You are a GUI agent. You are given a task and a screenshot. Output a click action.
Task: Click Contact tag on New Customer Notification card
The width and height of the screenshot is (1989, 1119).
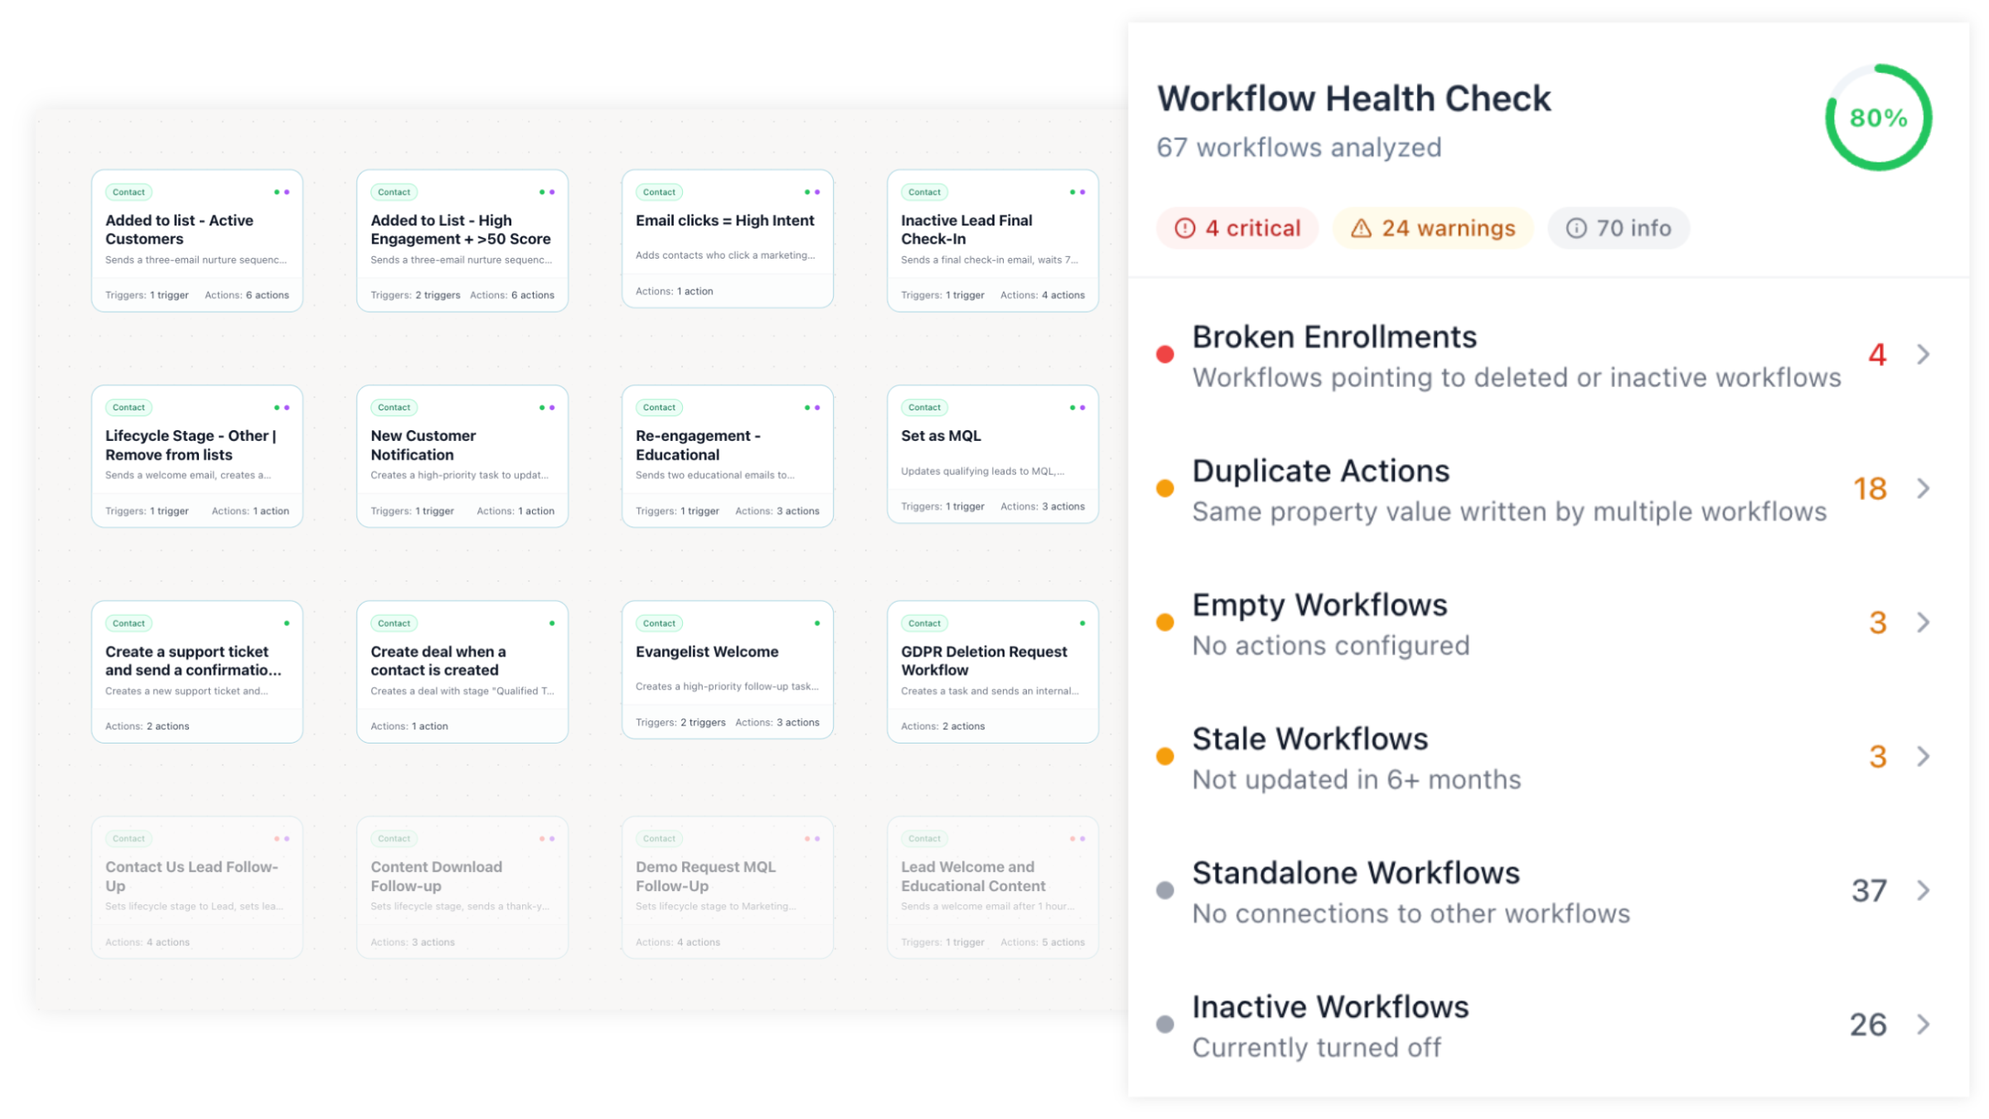(394, 407)
